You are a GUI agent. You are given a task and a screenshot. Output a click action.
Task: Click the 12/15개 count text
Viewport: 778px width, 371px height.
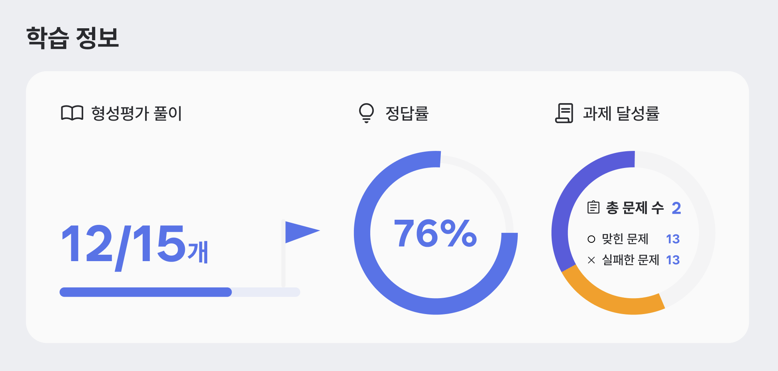134,245
